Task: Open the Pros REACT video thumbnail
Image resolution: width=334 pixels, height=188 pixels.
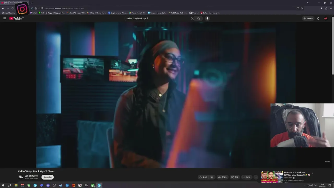Action: tap(272, 177)
